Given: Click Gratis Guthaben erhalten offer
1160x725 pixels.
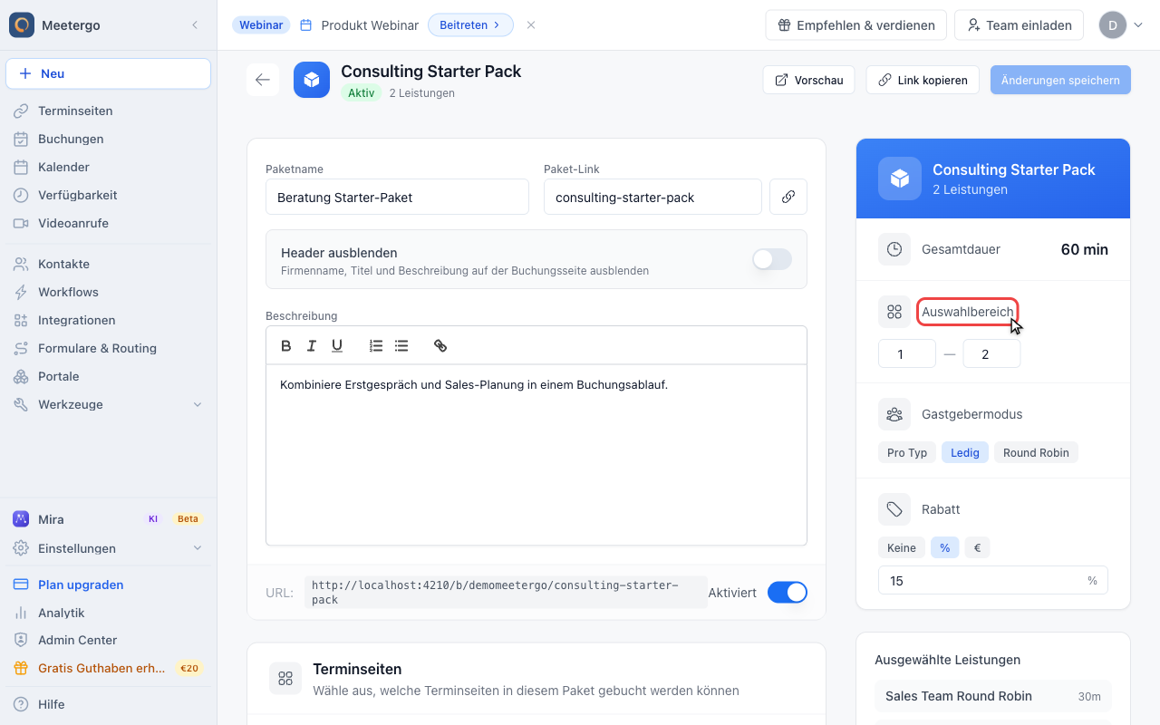Looking at the screenshot, I should coord(109,668).
